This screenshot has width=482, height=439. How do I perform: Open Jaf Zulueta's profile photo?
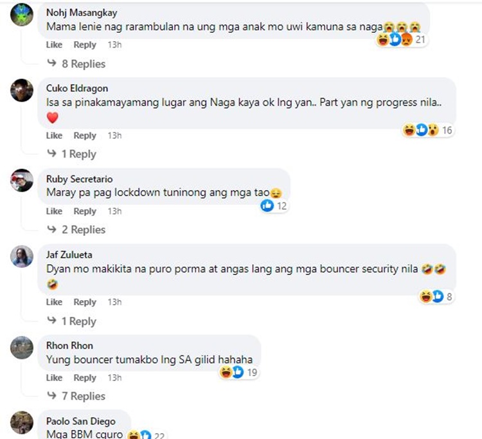pyautogui.click(x=22, y=256)
